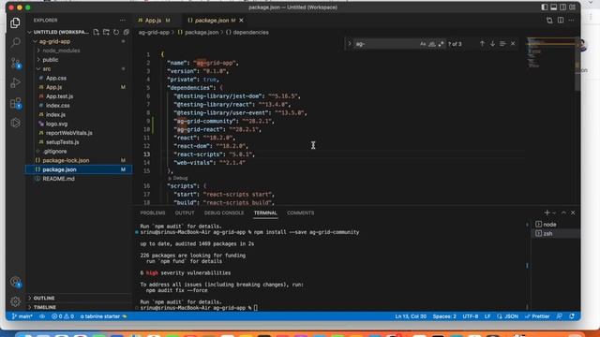Toggle match case in find widget

tap(423, 44)
